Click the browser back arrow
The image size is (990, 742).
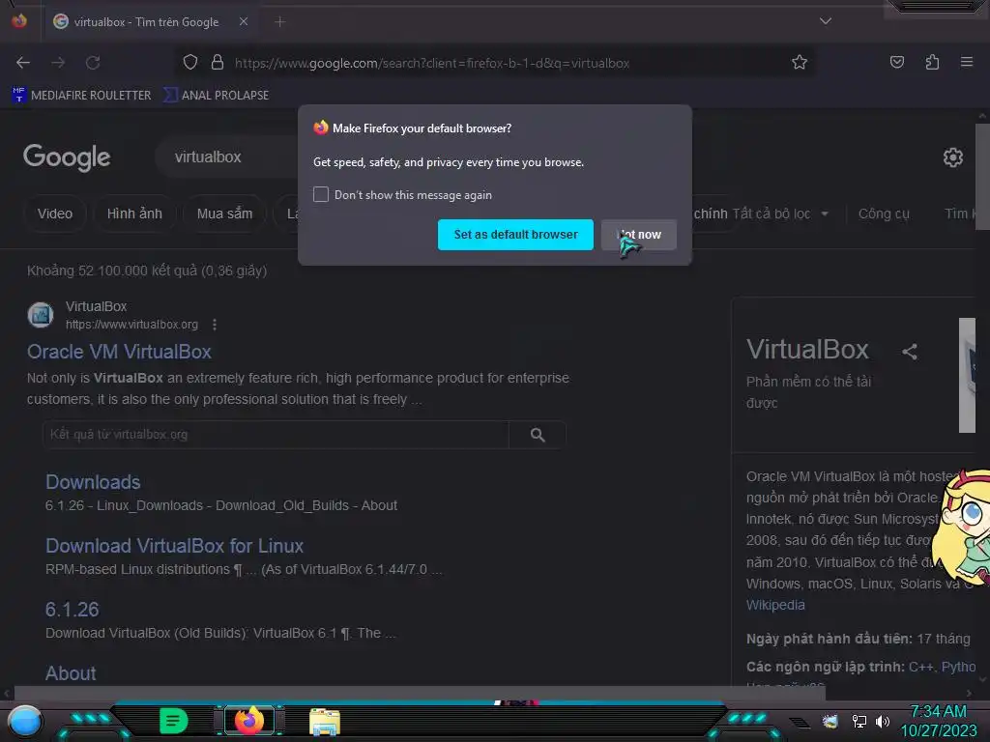pyautogui.click(x=23, y=63)
